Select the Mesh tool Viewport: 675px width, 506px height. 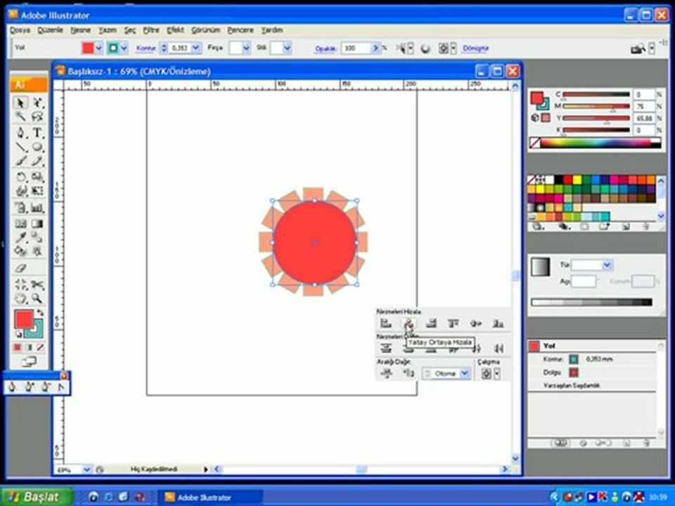tap(20, 223)
